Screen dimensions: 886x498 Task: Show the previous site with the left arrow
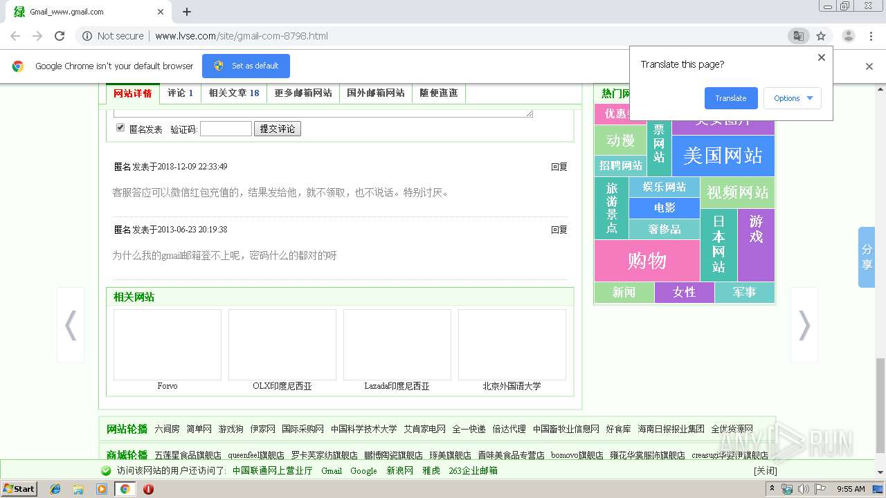[x=71, y=325]
